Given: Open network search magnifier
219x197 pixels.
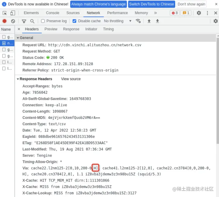Looking at the screenshot, I should [x=32, y=21].
